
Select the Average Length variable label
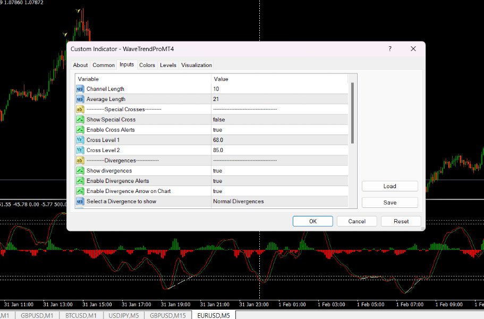tap(106, 99)
